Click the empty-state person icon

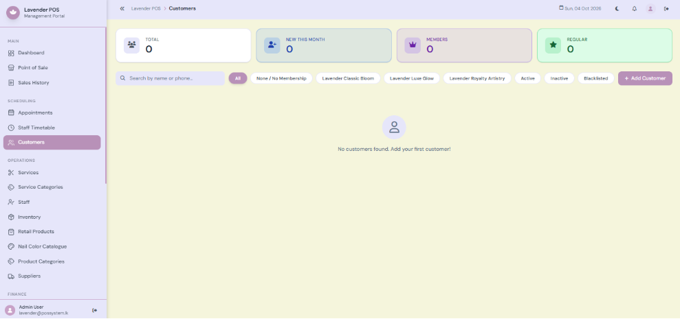click(x=394, y=127)
